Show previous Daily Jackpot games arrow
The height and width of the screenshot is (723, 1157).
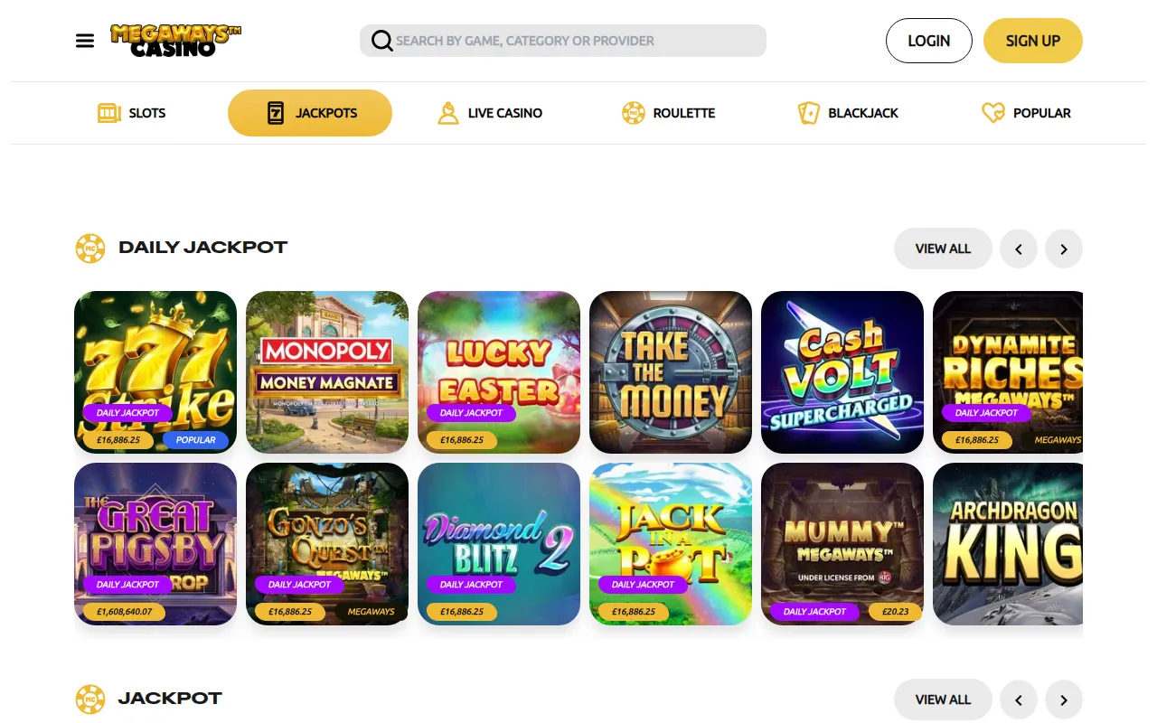pos(1019,249)
